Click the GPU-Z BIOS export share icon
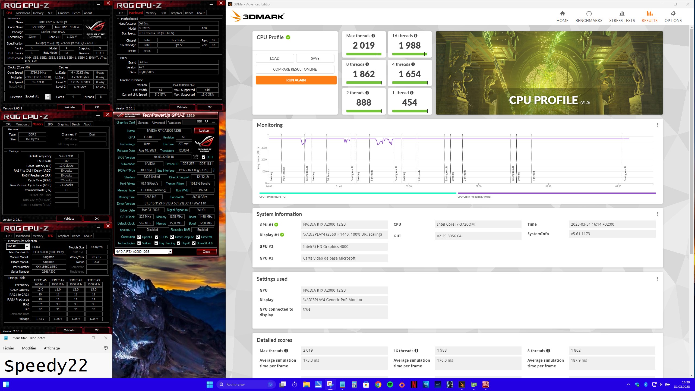The image size is (695, 391). (x=195, y=157)
